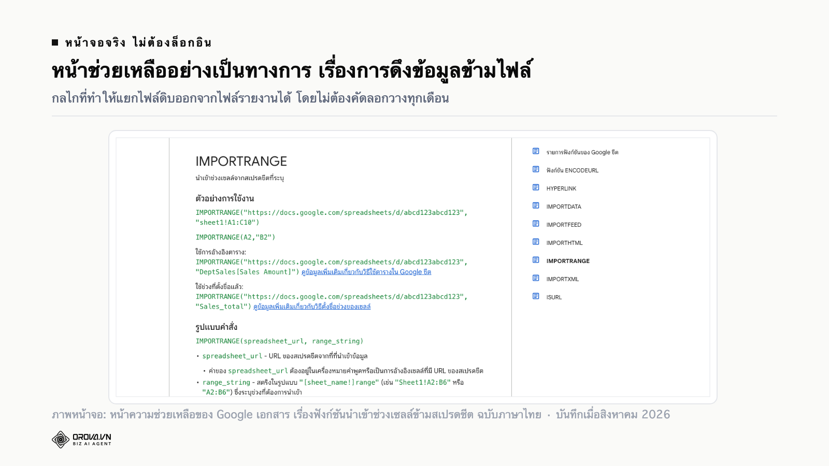Screen dimensions: 829x466
Task: Follow the link about using tables in Google ชีต
Action: (x=366, y=272)
